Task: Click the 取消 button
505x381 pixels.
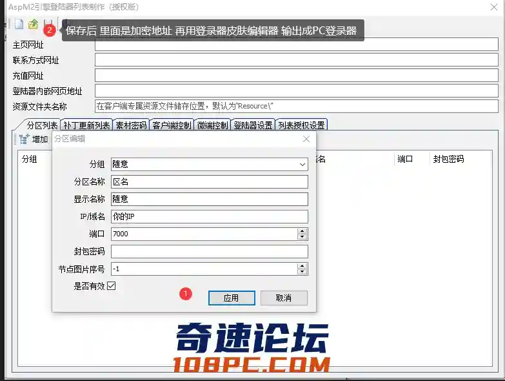Action: (x=284, y=298)
